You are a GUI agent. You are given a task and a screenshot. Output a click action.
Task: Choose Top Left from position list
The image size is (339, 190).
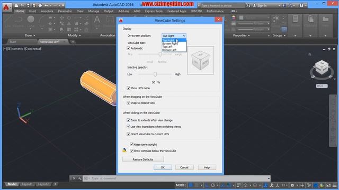pos(174,47)
